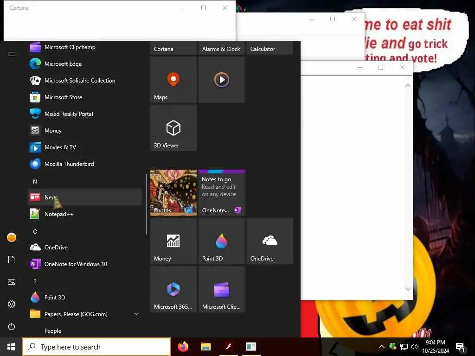Open the 3D Viewer tile
This screenshot has height=356, width=475.
coord(173,128)
